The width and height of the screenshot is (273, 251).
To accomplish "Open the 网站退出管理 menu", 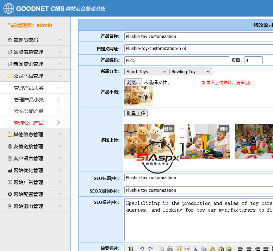I will 35,206.
